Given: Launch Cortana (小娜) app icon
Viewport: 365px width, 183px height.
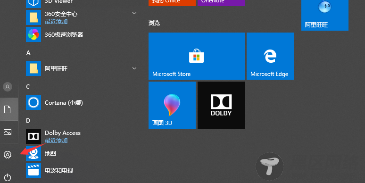Looking at the screenshot, I should 33,102.
